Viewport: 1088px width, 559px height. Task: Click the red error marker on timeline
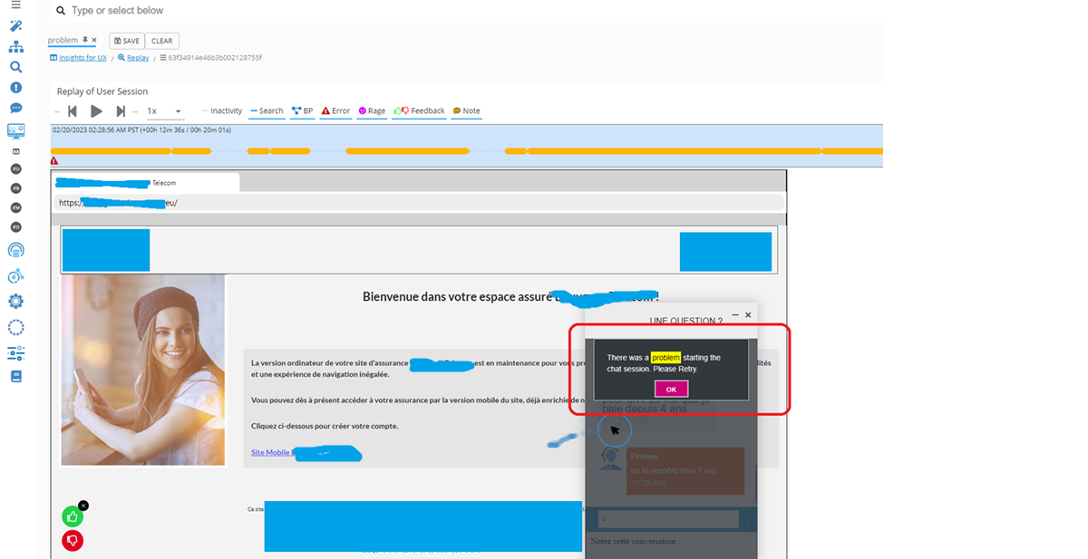pos(54,160)
